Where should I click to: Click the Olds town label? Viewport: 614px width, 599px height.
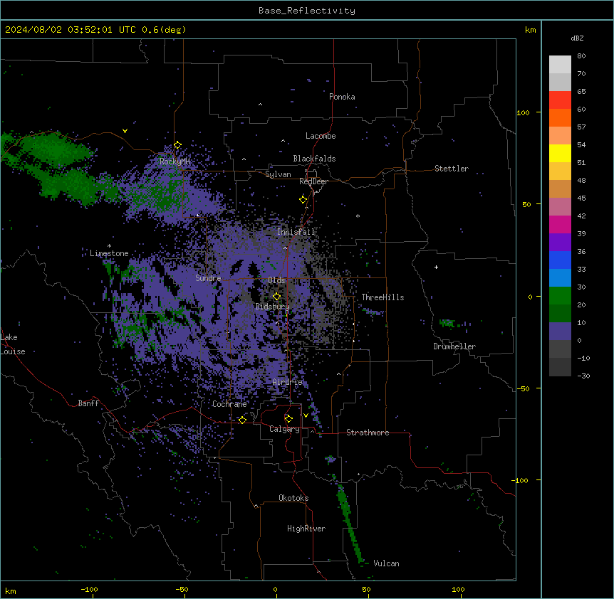click(x=276, y=280)
